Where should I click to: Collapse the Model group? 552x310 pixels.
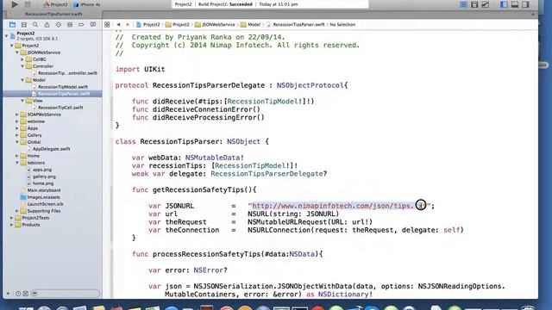tap(22, 80)
